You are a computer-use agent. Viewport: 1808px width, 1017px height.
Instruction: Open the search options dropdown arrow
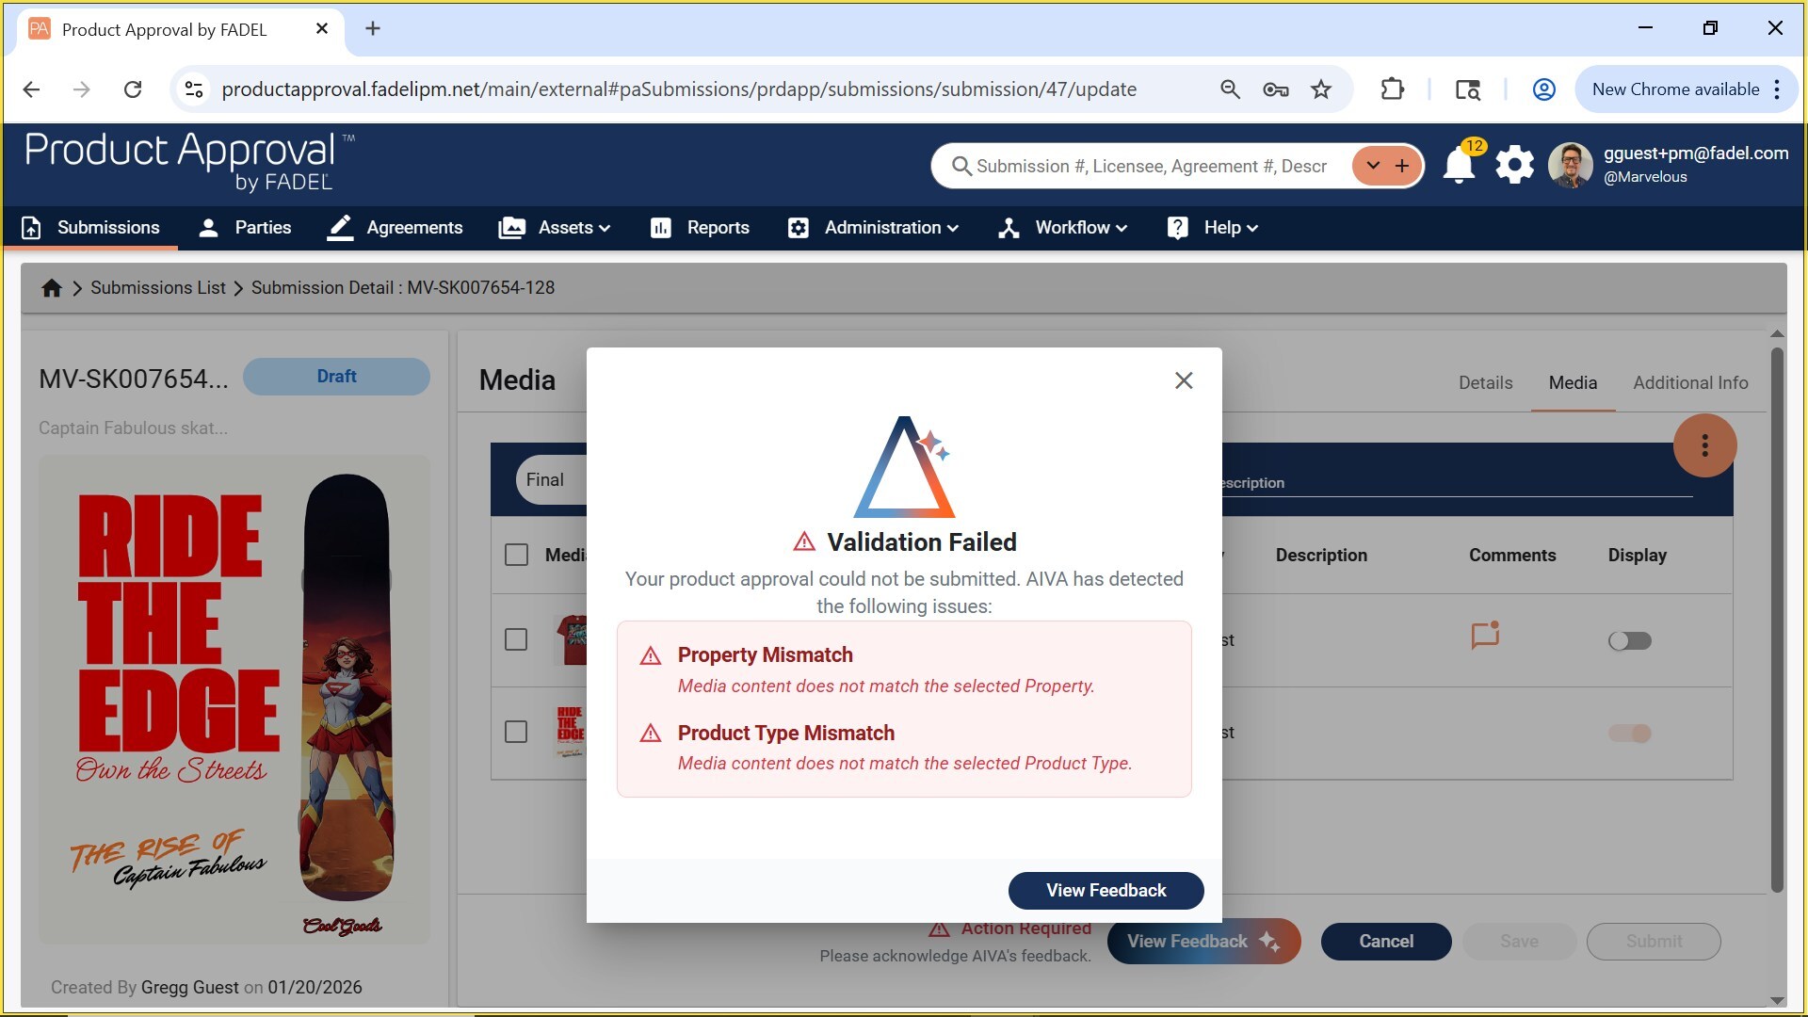1372,165
